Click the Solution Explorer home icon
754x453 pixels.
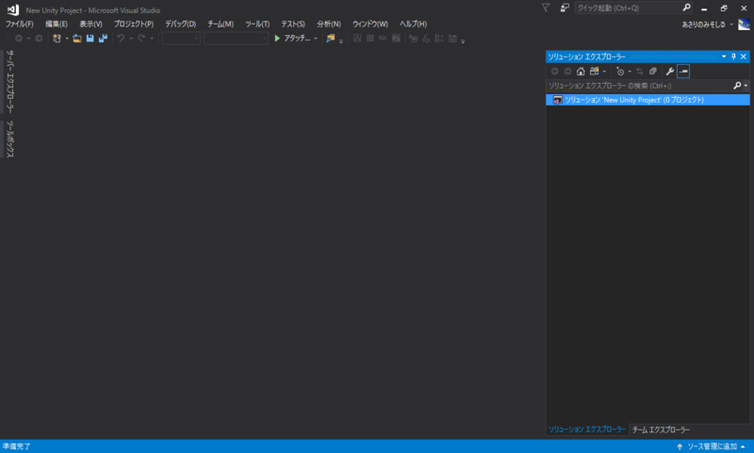581,71
